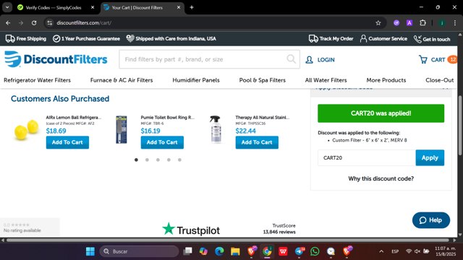Click the 1 Year Purchase Guarantee label
This screenshot has height=260, width=463.
[86, 38]
